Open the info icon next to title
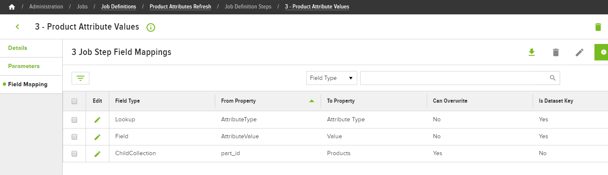608x175 pixels. click(x=151, y=27)
